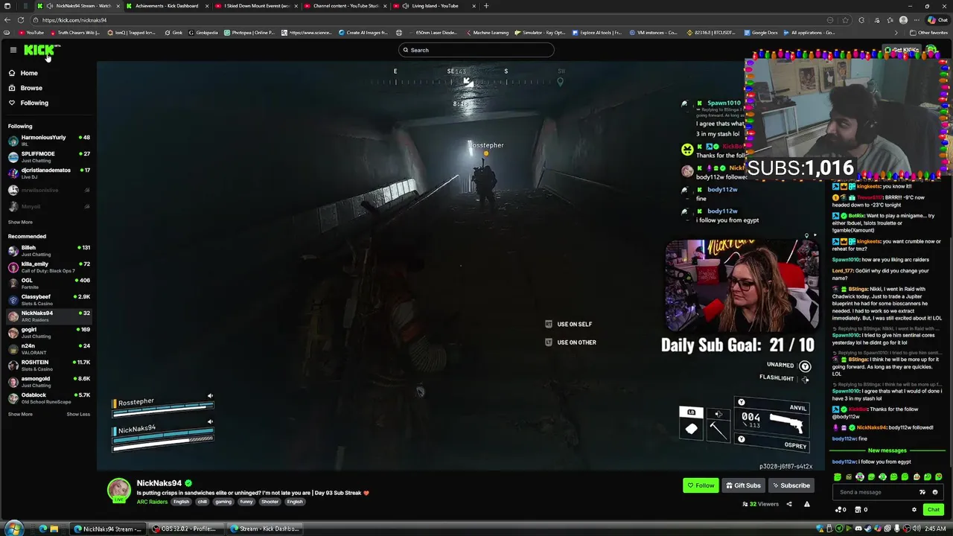Open SPLIFFMODE followed channel
The width and height of the screenshot is (953, 536).
click(48, 156)
